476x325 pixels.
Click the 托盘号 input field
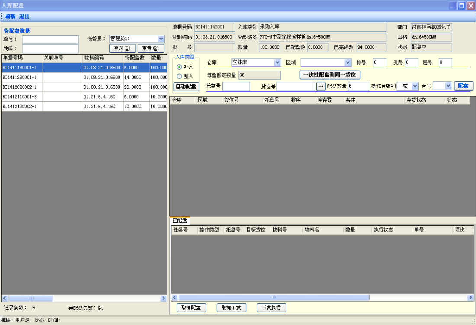236,86
